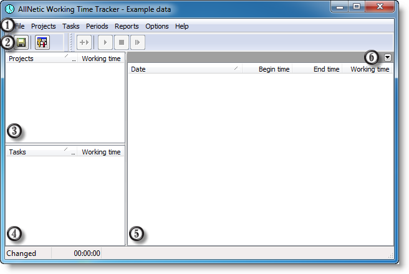
Task: Click the narrow '...' column in Projects header
Action: click(74, 59)
